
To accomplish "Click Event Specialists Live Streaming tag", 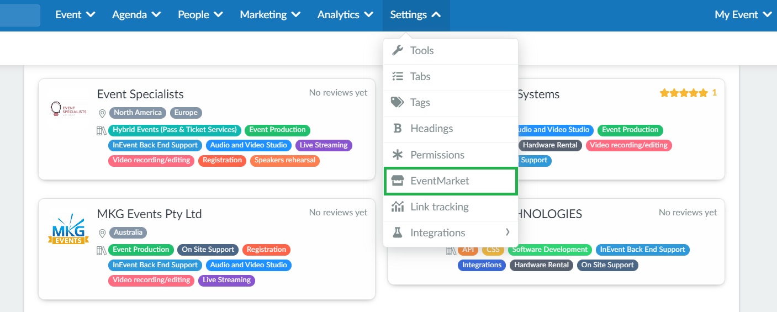I will point(324,145).
